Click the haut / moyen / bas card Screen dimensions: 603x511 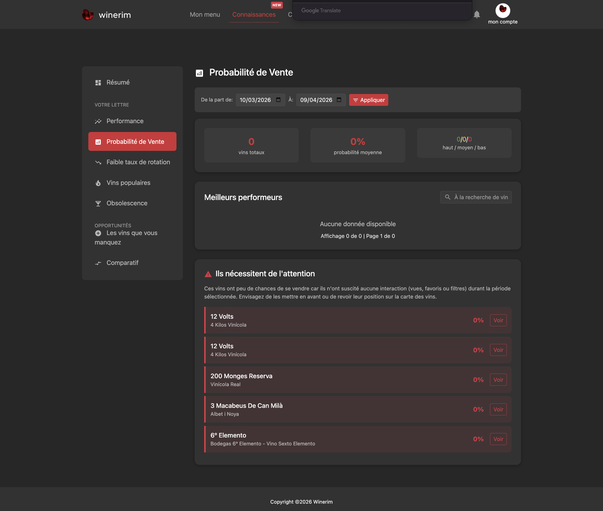[464, 143]
